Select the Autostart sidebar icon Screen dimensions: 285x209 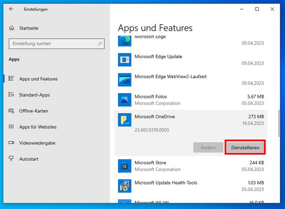[x=11, y=159]
